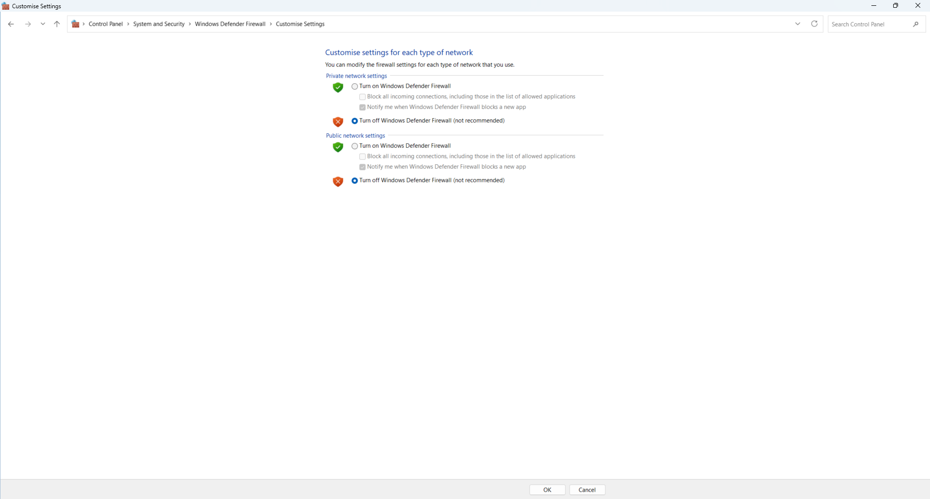Click red shield under Public network settings
The image size is (930, 499).
click(338, 182)
